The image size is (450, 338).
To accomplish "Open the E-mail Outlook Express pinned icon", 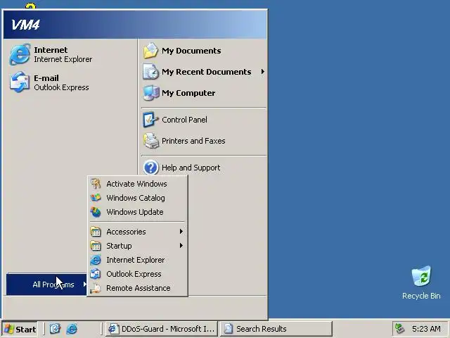I will (x=20, y=82).
